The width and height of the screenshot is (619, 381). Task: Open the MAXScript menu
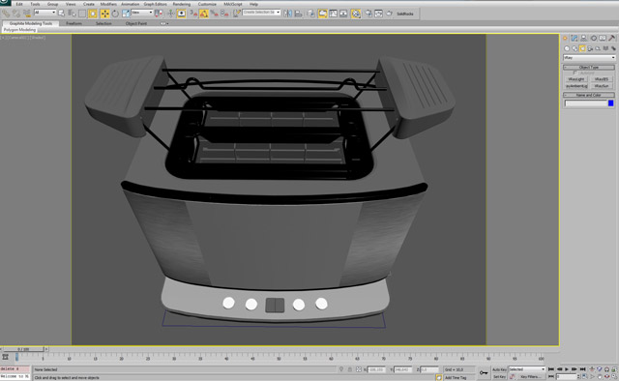pos(233,4)
